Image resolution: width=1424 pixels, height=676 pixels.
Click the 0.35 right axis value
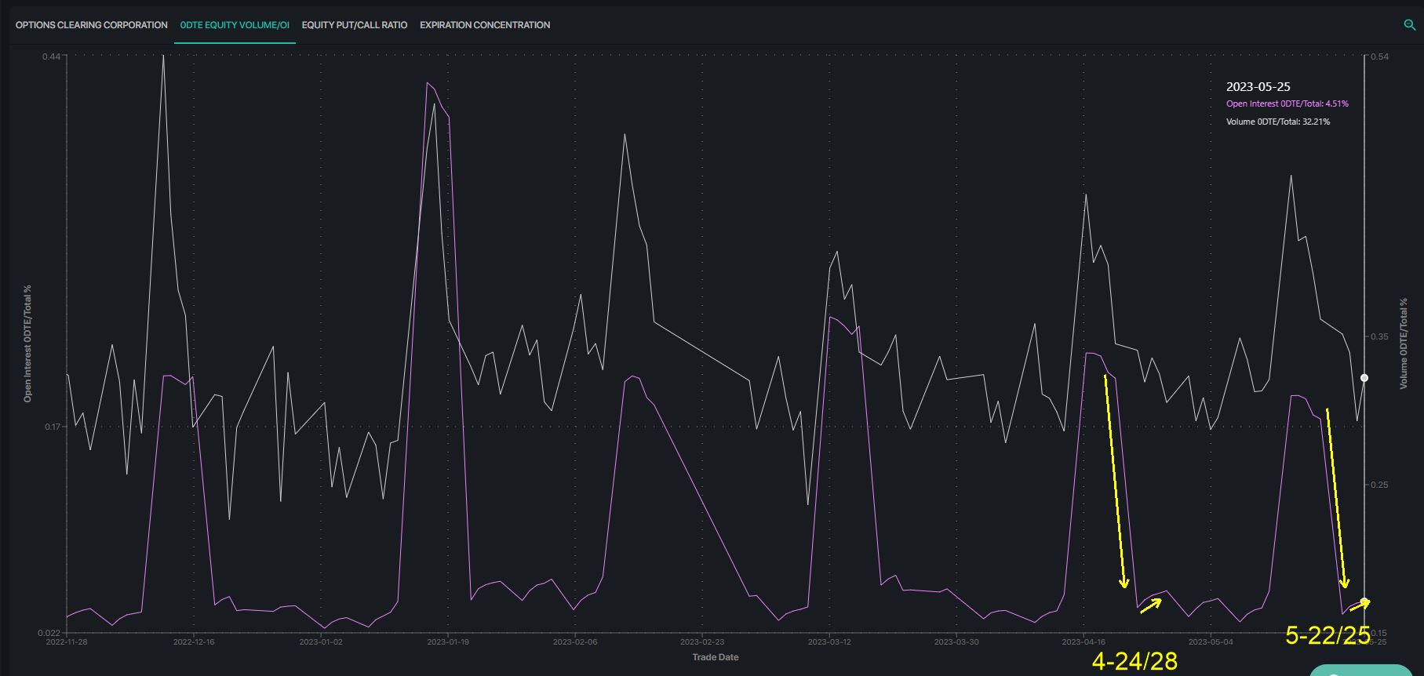(1380, 336)
